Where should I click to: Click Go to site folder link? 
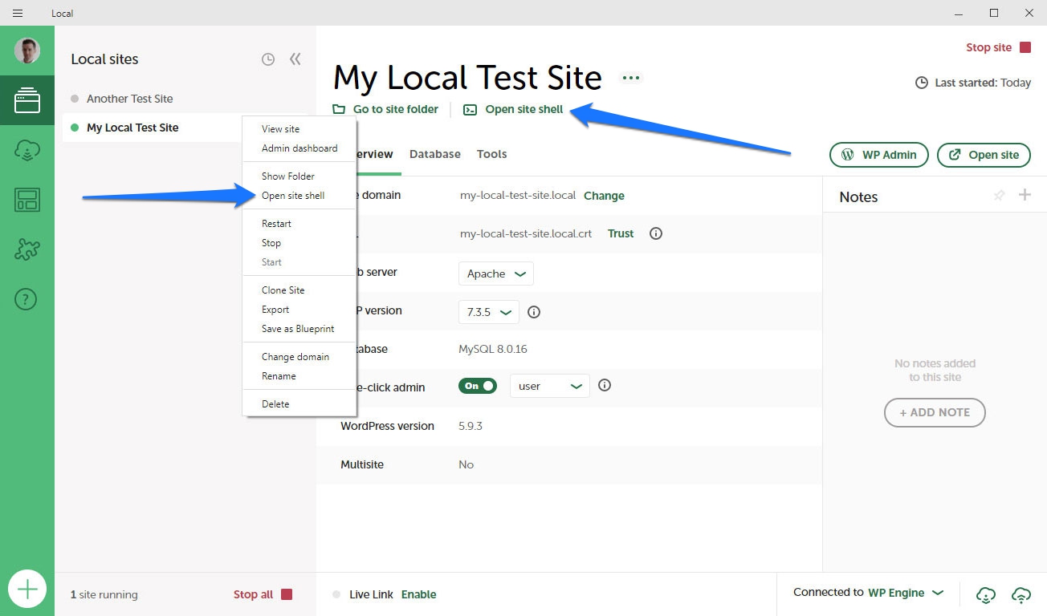(385, 109)
